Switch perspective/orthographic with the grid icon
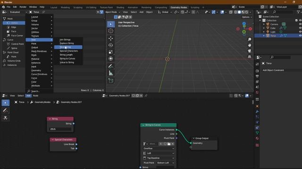Image resolution: width=302 pixels, height=169 pixels. click(250, 57)
